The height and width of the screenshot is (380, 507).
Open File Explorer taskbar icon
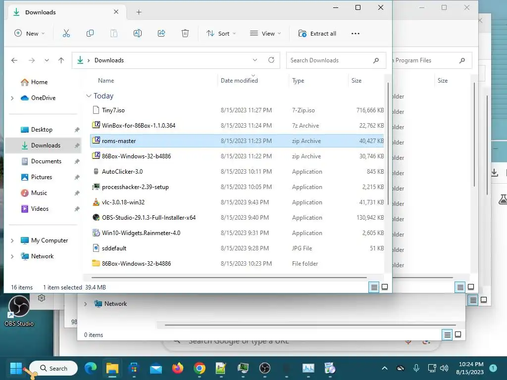coord(112,368)
